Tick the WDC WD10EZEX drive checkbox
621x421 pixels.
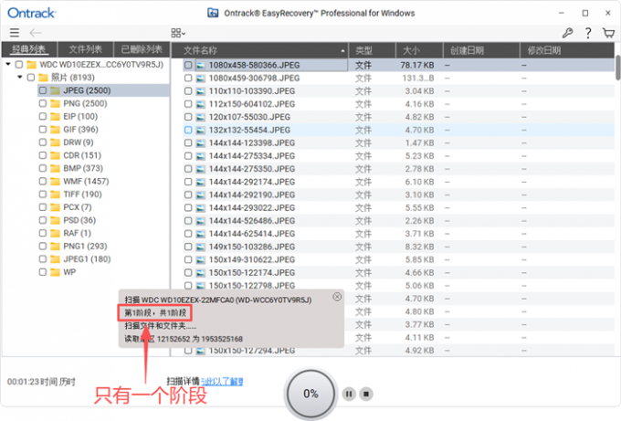coord(19,65)
